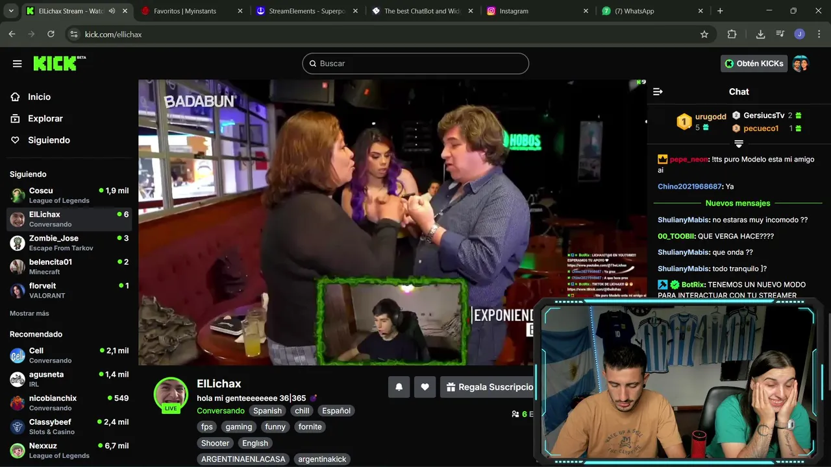Open recommended channel Nexxuz

click(69, 450)
